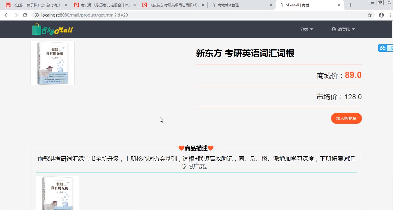Bookmark this page with star icon
393x210 pixels.
tap(370, 15)
